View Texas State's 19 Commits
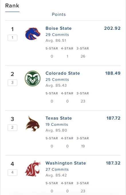The image size is (126, 195). tap(57, 124)
